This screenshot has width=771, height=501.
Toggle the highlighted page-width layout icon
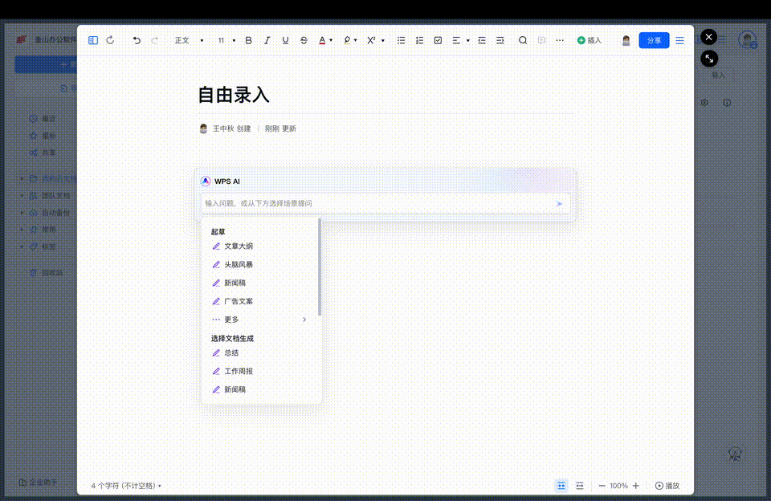click(561, 485)
